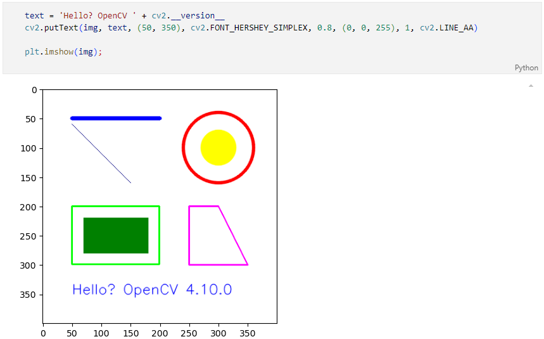Screen dimensions: 544x339
Task: Click the 'Hello? OpenCV ' string literal
Action: click(x=98, y=16)
